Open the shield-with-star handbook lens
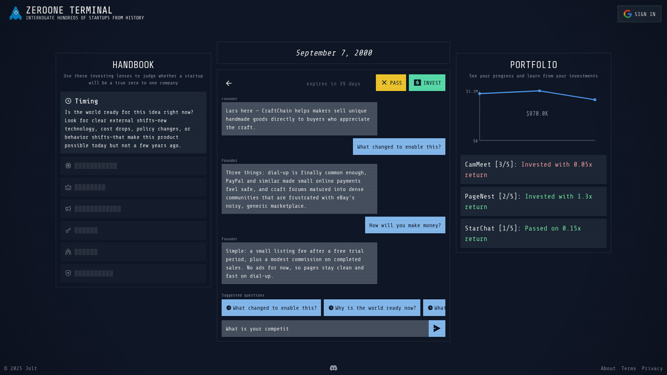This screenshot has height=375, width=667. 68,273
